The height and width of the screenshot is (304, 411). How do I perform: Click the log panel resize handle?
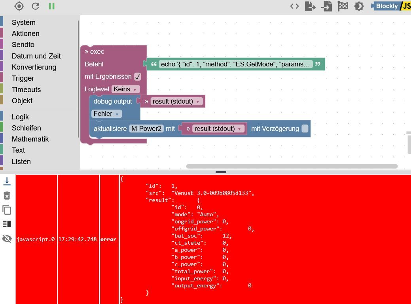point(221,172)
